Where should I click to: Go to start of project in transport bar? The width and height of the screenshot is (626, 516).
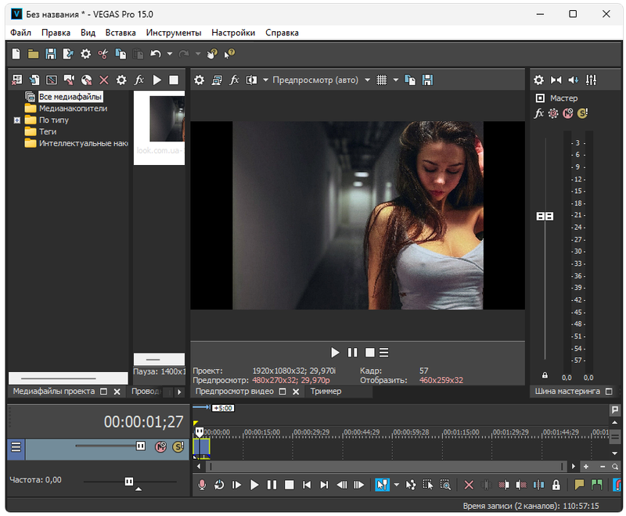307,485
